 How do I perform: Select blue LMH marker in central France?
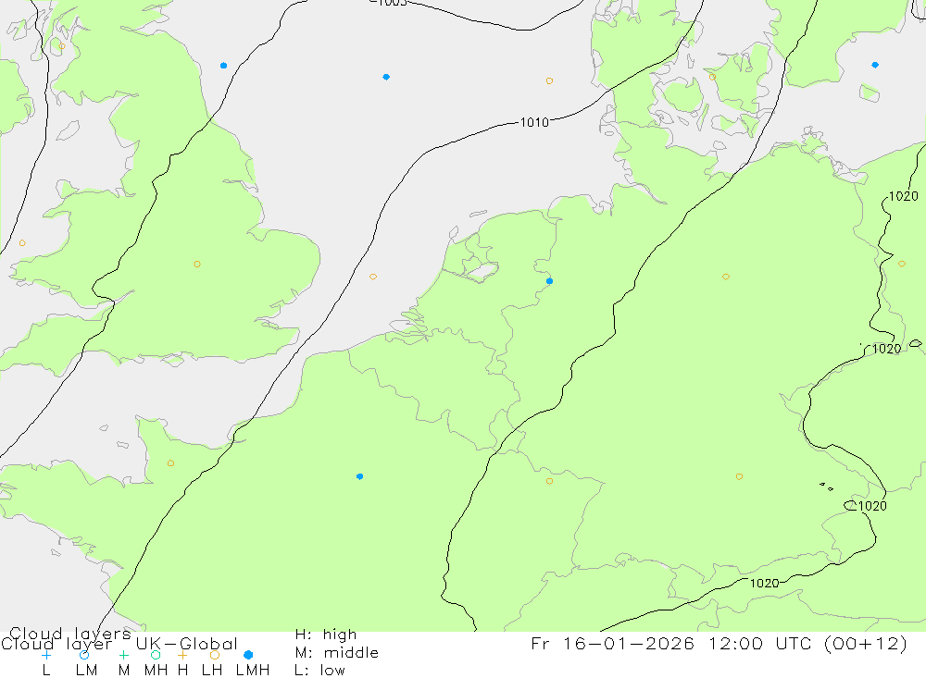(x=359, y=476)
